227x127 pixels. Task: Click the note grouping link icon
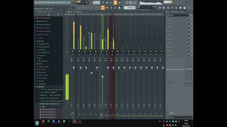[x=115, y=8]
